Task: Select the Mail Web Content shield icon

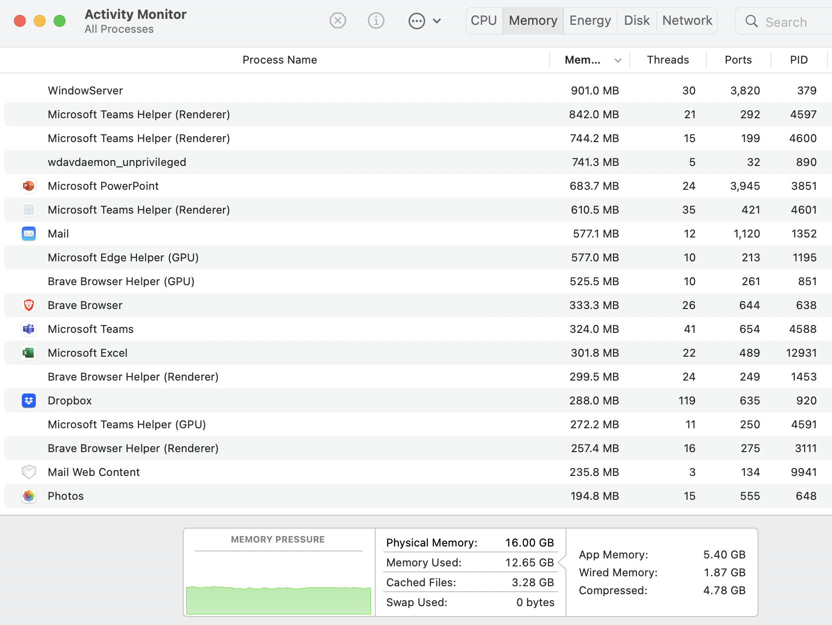Action: tap(29, 472)
